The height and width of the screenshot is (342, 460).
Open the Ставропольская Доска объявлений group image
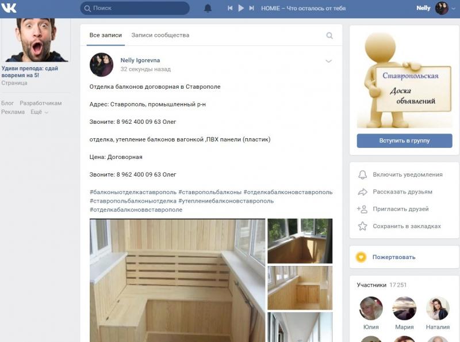pyautogui.click(x=404, y=79)
